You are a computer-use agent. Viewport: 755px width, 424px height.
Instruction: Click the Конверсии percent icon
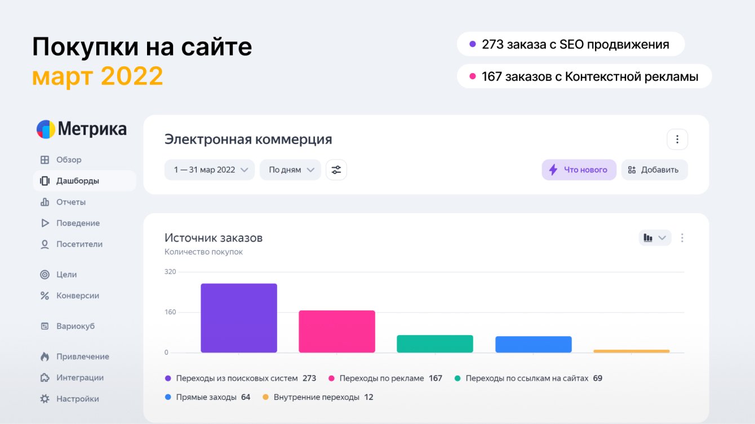(x=45, y=296)
